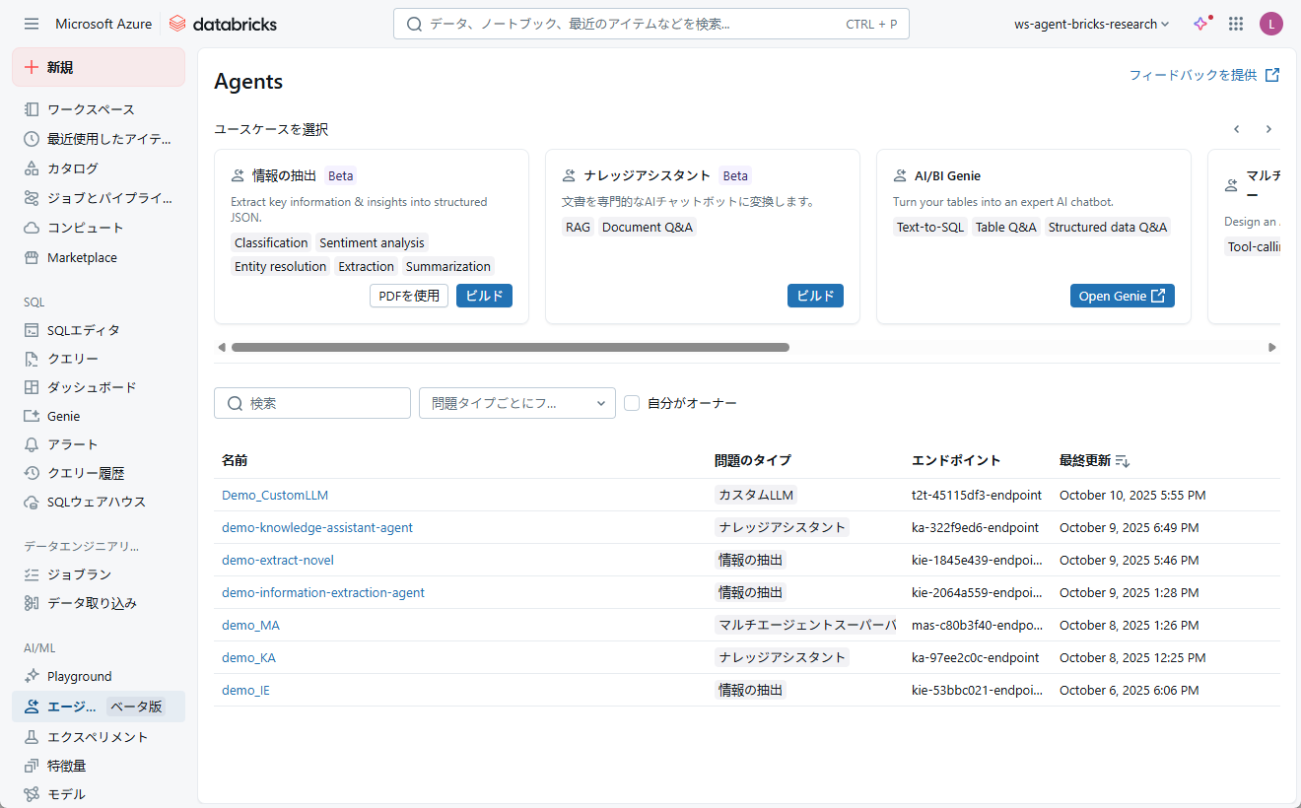Open the apps grid icon
1301x808 pixels.
1236,24
